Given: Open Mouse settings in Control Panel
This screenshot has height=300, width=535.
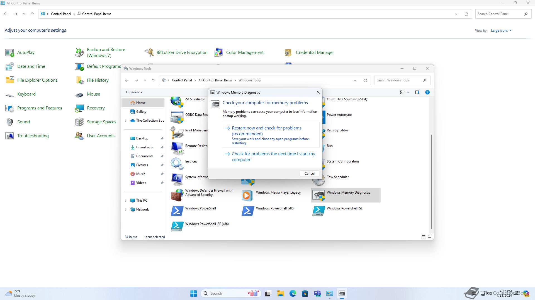Looking at the screenshot, I should click(x=87, y=94).
